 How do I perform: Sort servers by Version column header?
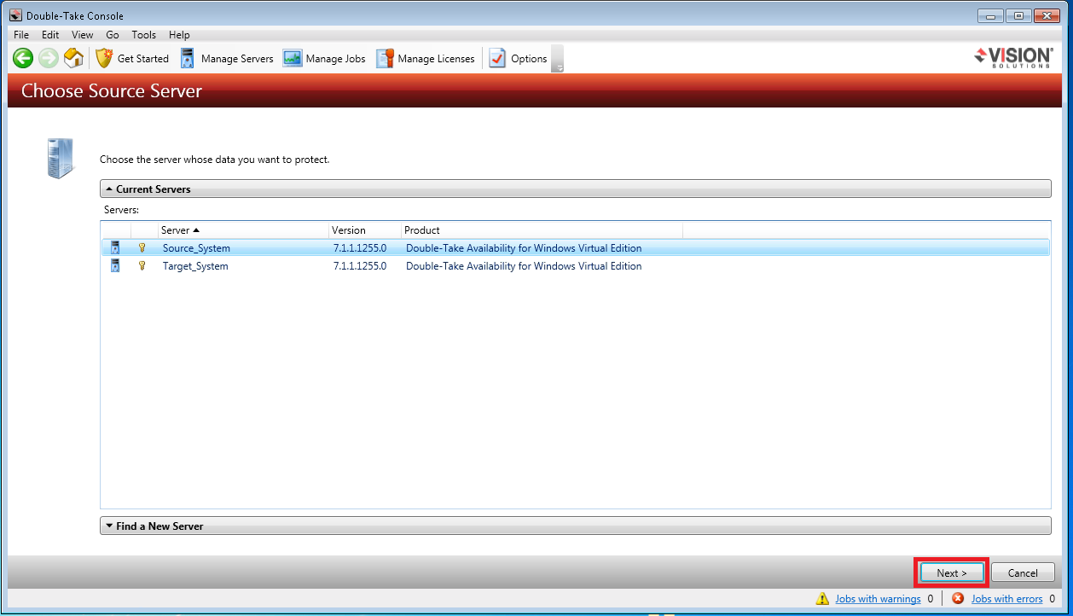click(364, 230)
